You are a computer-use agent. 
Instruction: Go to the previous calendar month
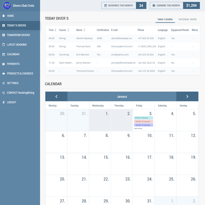[56, 96]
